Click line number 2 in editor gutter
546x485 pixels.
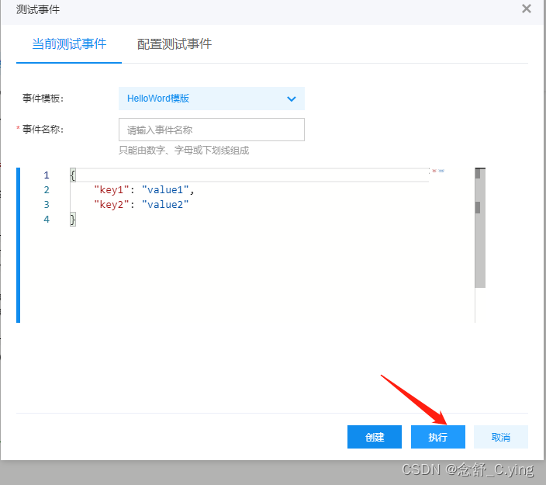coord(47,190)
